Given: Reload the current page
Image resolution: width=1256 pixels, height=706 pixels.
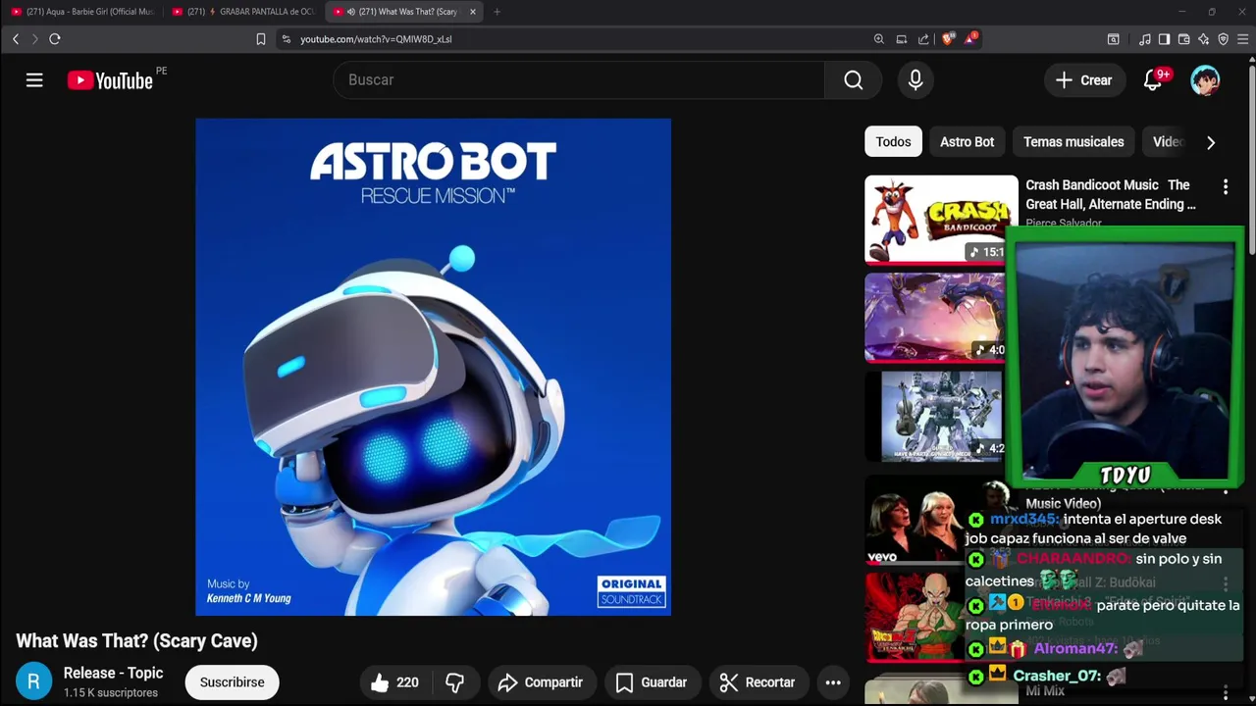Looking at the screenshot, I should click(55, 39).
